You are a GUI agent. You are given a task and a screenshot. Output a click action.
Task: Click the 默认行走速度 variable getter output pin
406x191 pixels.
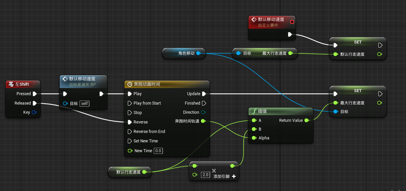tap(144, 172)
